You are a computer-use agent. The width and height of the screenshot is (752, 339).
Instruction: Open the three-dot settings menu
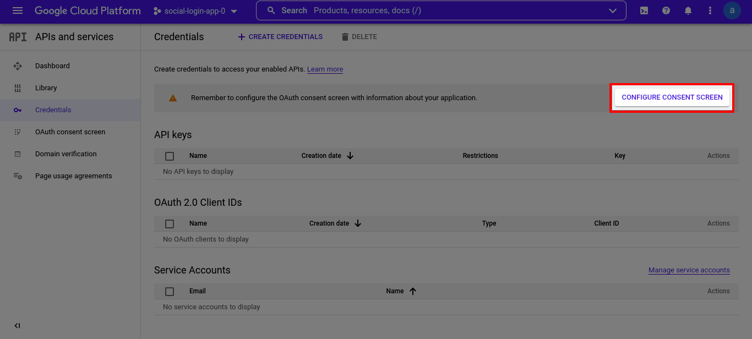tap(710, 10)
